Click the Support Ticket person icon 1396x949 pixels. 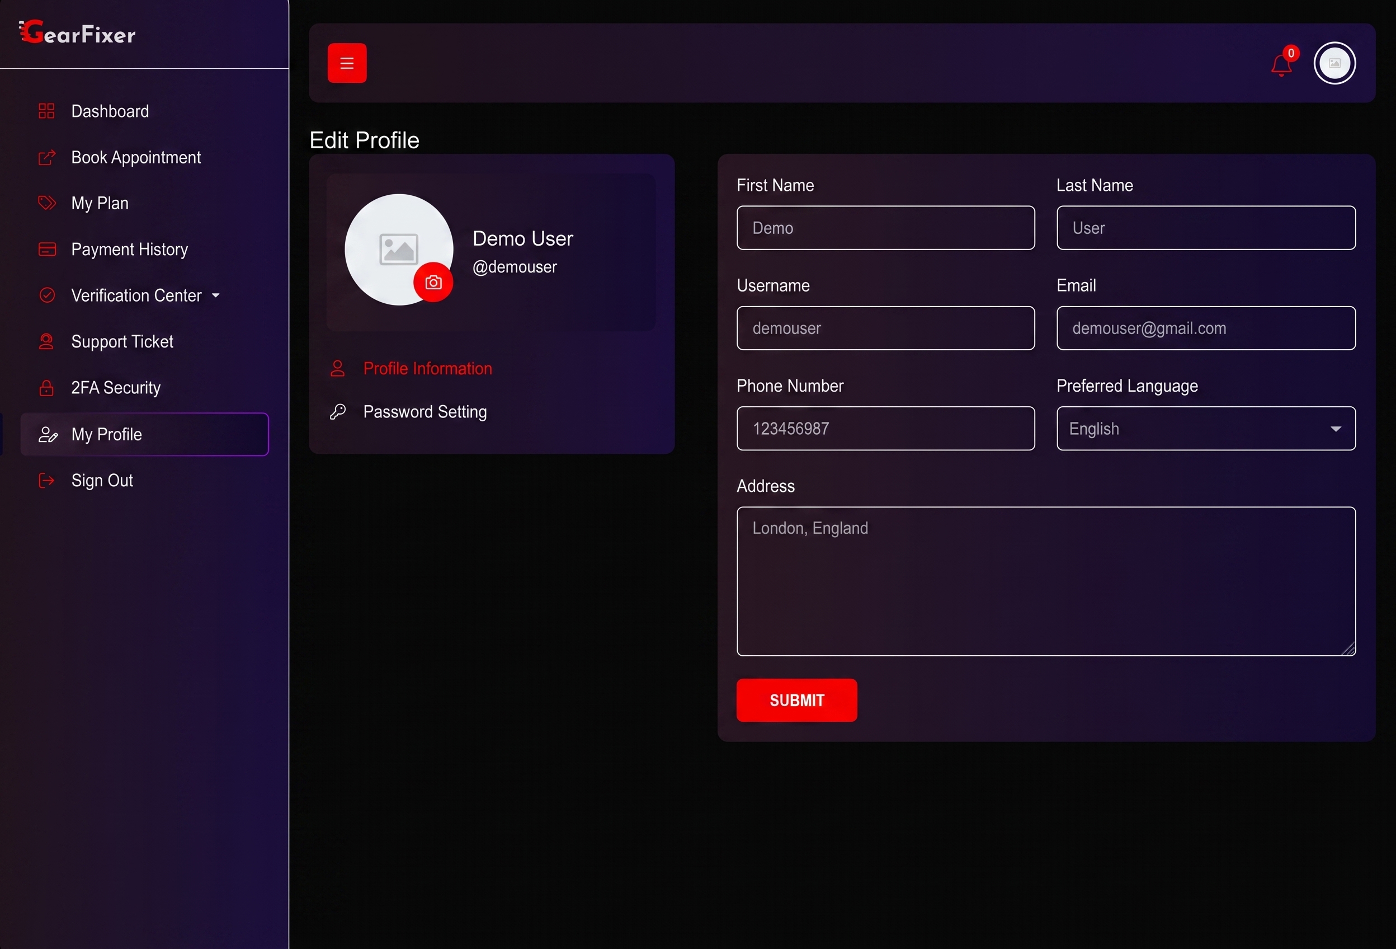click(x=46, y=341)
